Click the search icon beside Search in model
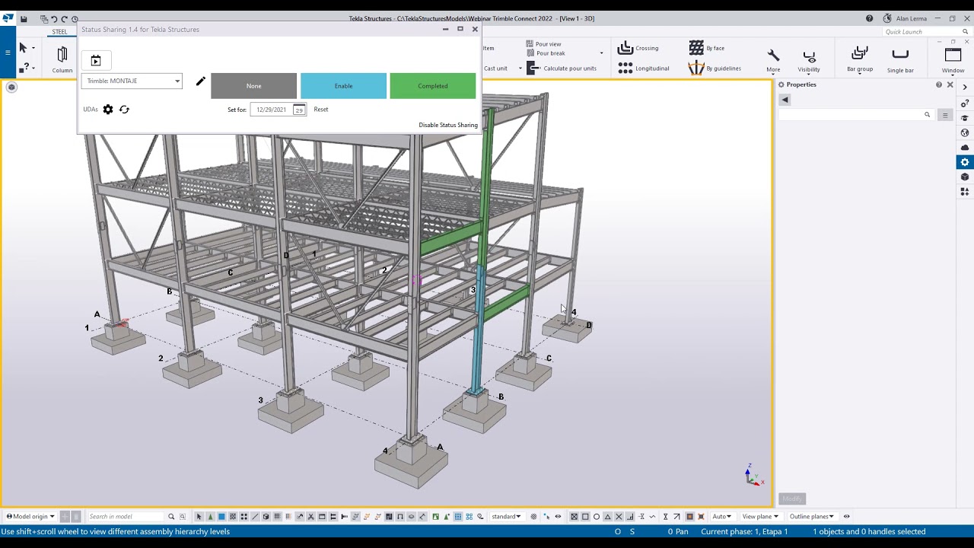The image size is (974, 548). (171, 517)
